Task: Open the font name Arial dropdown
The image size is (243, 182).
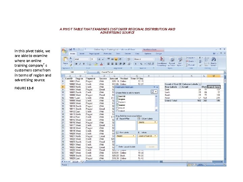Action: coord(89,59)
